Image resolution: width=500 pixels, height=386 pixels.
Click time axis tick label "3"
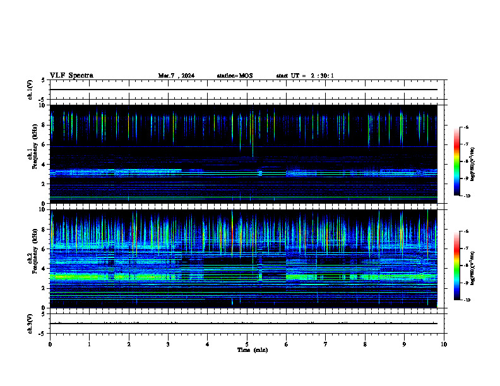pyautogui.click(x=168, y=344)
